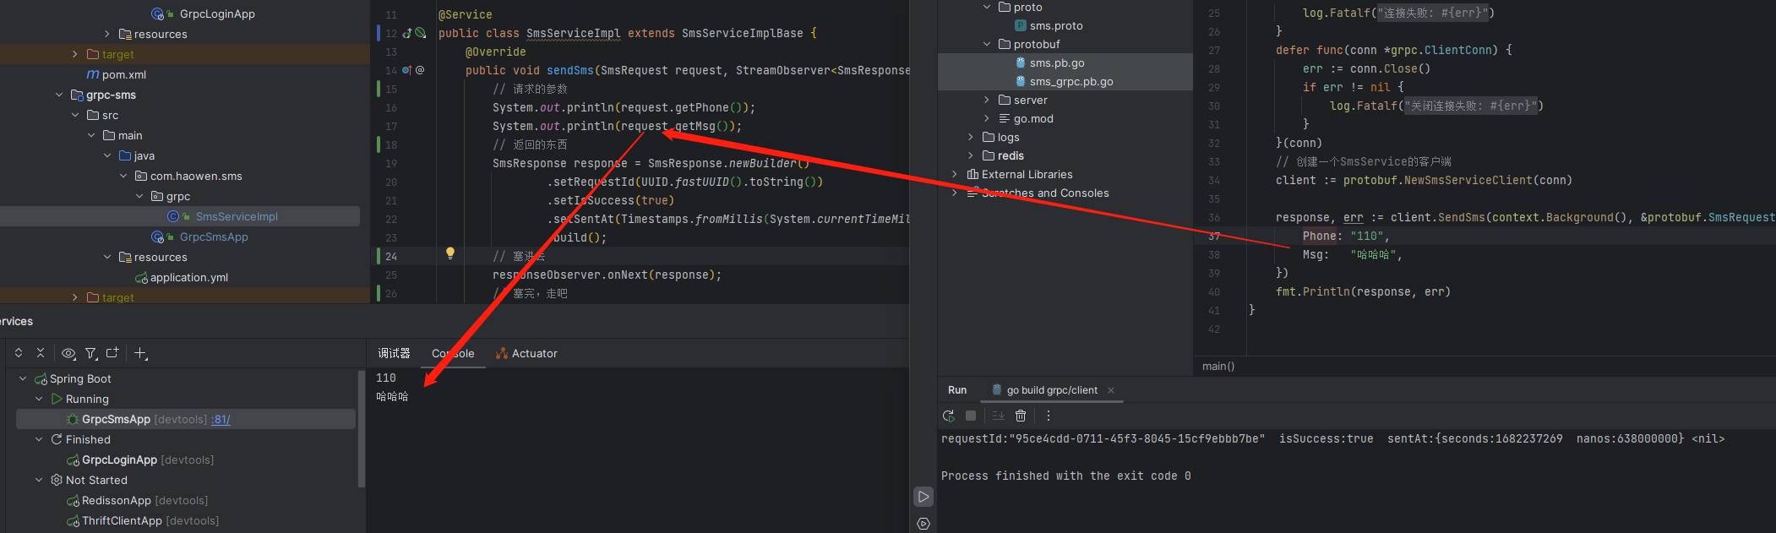This screenshot has height=533, width=1776.
Task: Click Services panel vertical scrollbar
Action: (x=362, y=428)
